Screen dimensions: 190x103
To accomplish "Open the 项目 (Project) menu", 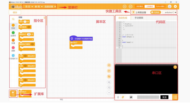I will [x=29, y=7].
